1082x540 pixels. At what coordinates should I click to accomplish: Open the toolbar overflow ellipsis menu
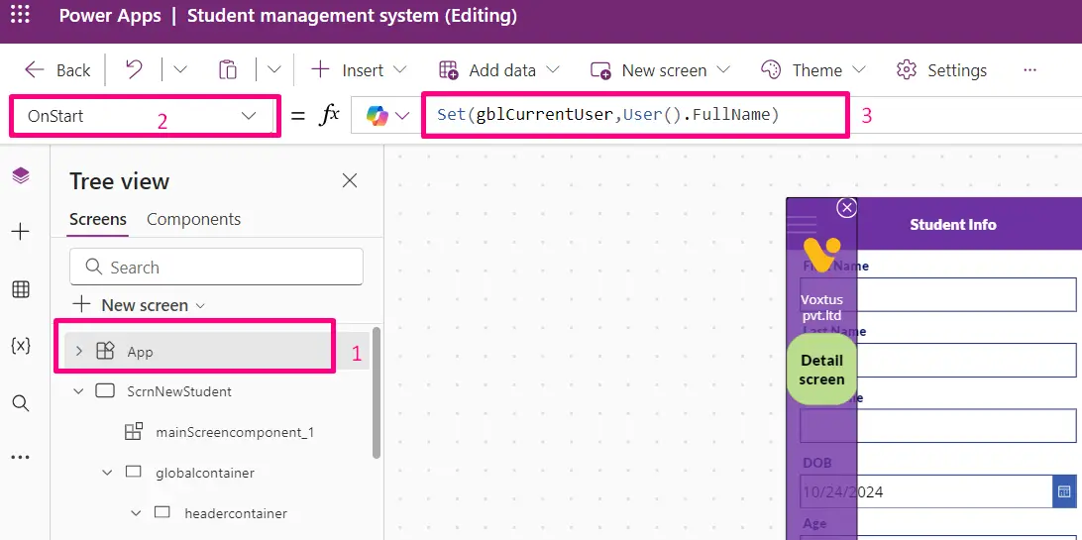click(x=1030, y=70)
